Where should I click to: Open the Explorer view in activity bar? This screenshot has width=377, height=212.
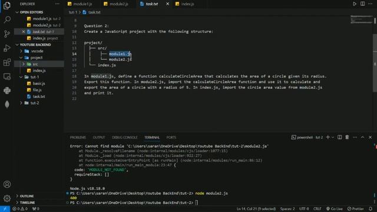coord(7,5)
